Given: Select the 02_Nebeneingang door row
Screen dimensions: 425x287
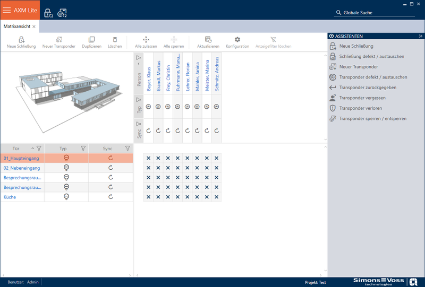Looking at the screenshot, I should coord(67,168).
